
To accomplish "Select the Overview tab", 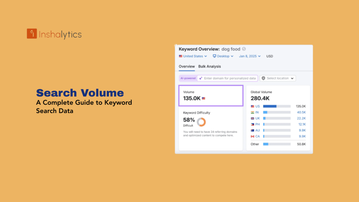I will 187,66.
